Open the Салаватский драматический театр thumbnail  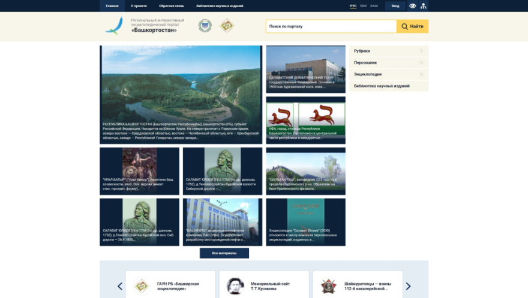click(x=305, y=69)
